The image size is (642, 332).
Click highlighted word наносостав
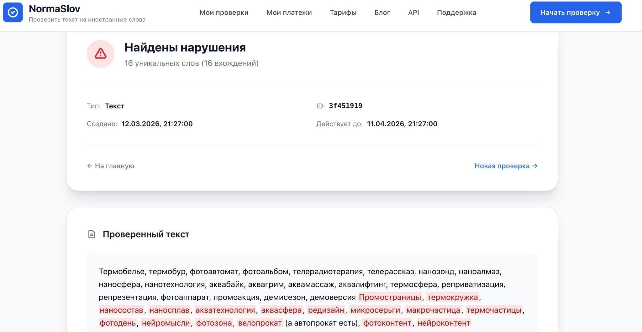tap(121, 310)
